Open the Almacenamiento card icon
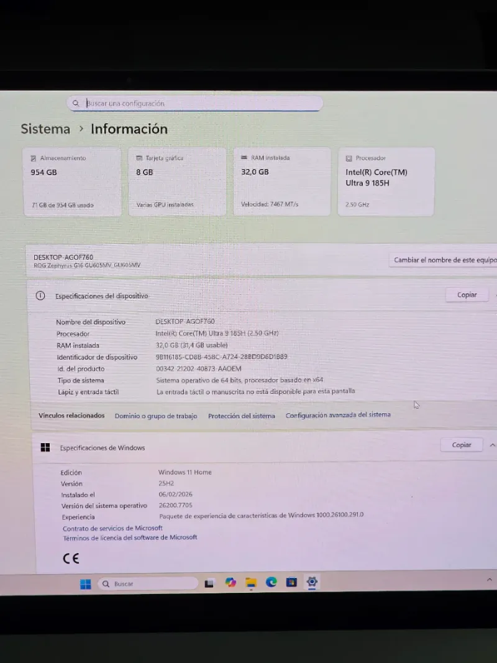 tap(34, 158)
